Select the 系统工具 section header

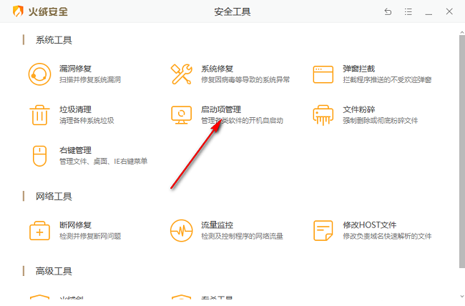click(x=54, y=40)
